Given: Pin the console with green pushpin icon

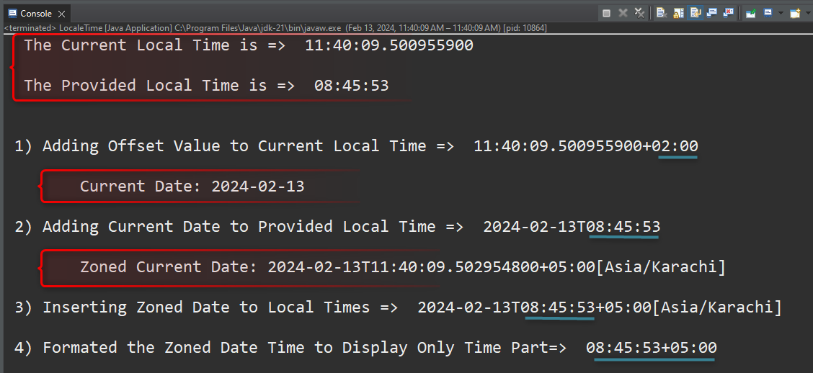Looking at the screenshot, I should 750,13.
